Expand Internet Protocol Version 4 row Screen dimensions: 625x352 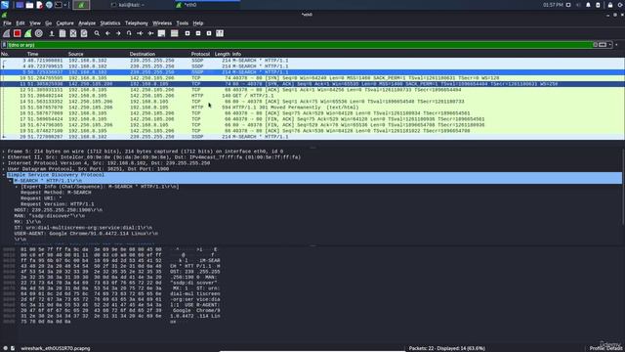point(4,163)
